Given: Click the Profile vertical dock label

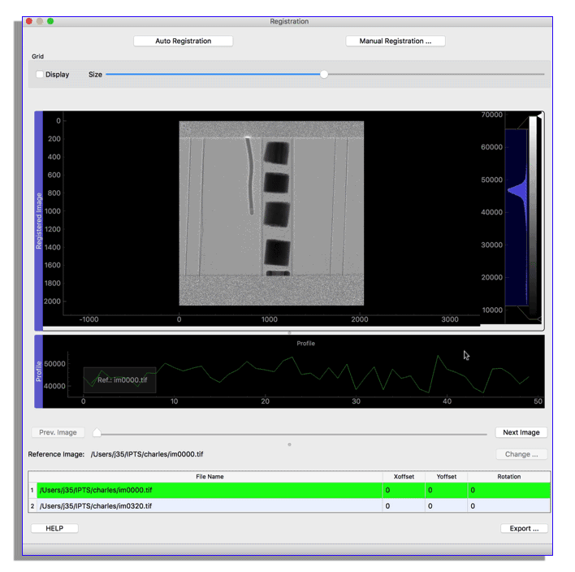Looking at the screenshot, I should pyautogui.click(x=38, y=370).
